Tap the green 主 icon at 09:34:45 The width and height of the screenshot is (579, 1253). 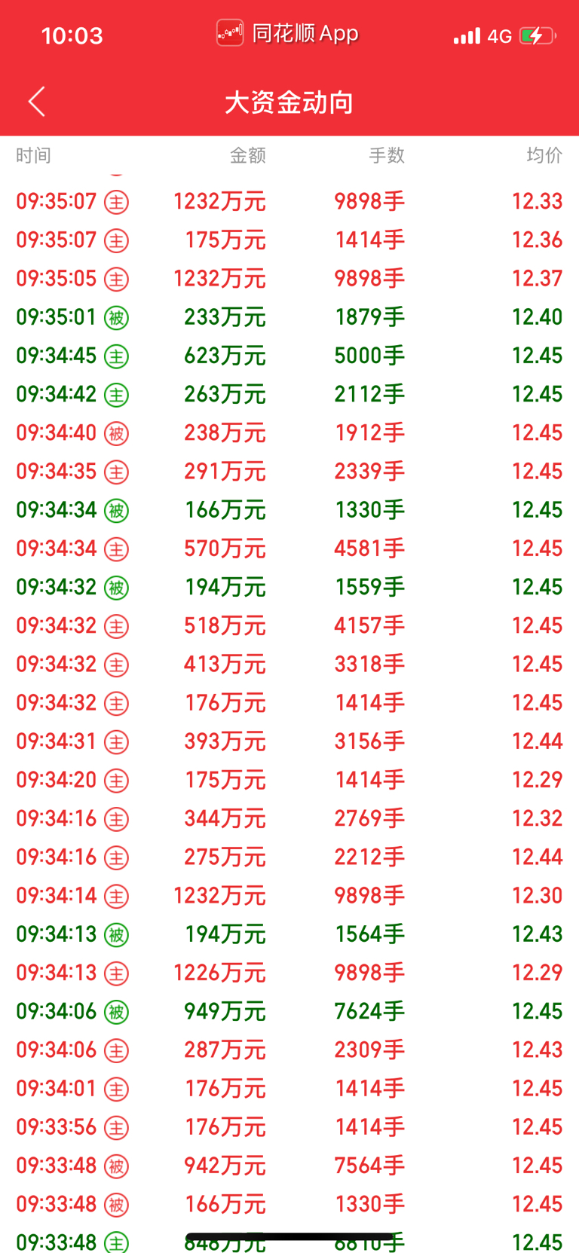coord(116,356)
